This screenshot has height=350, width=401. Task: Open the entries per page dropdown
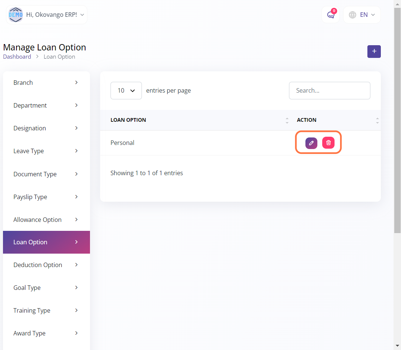(126, 90)
